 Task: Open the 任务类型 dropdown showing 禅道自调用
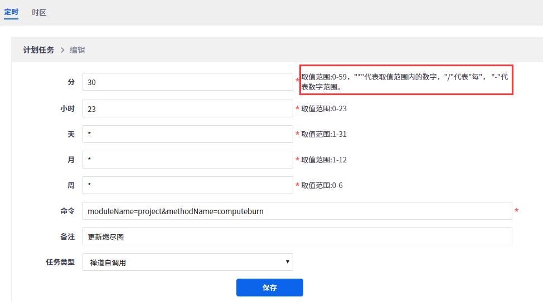click(x=188, y=262)
